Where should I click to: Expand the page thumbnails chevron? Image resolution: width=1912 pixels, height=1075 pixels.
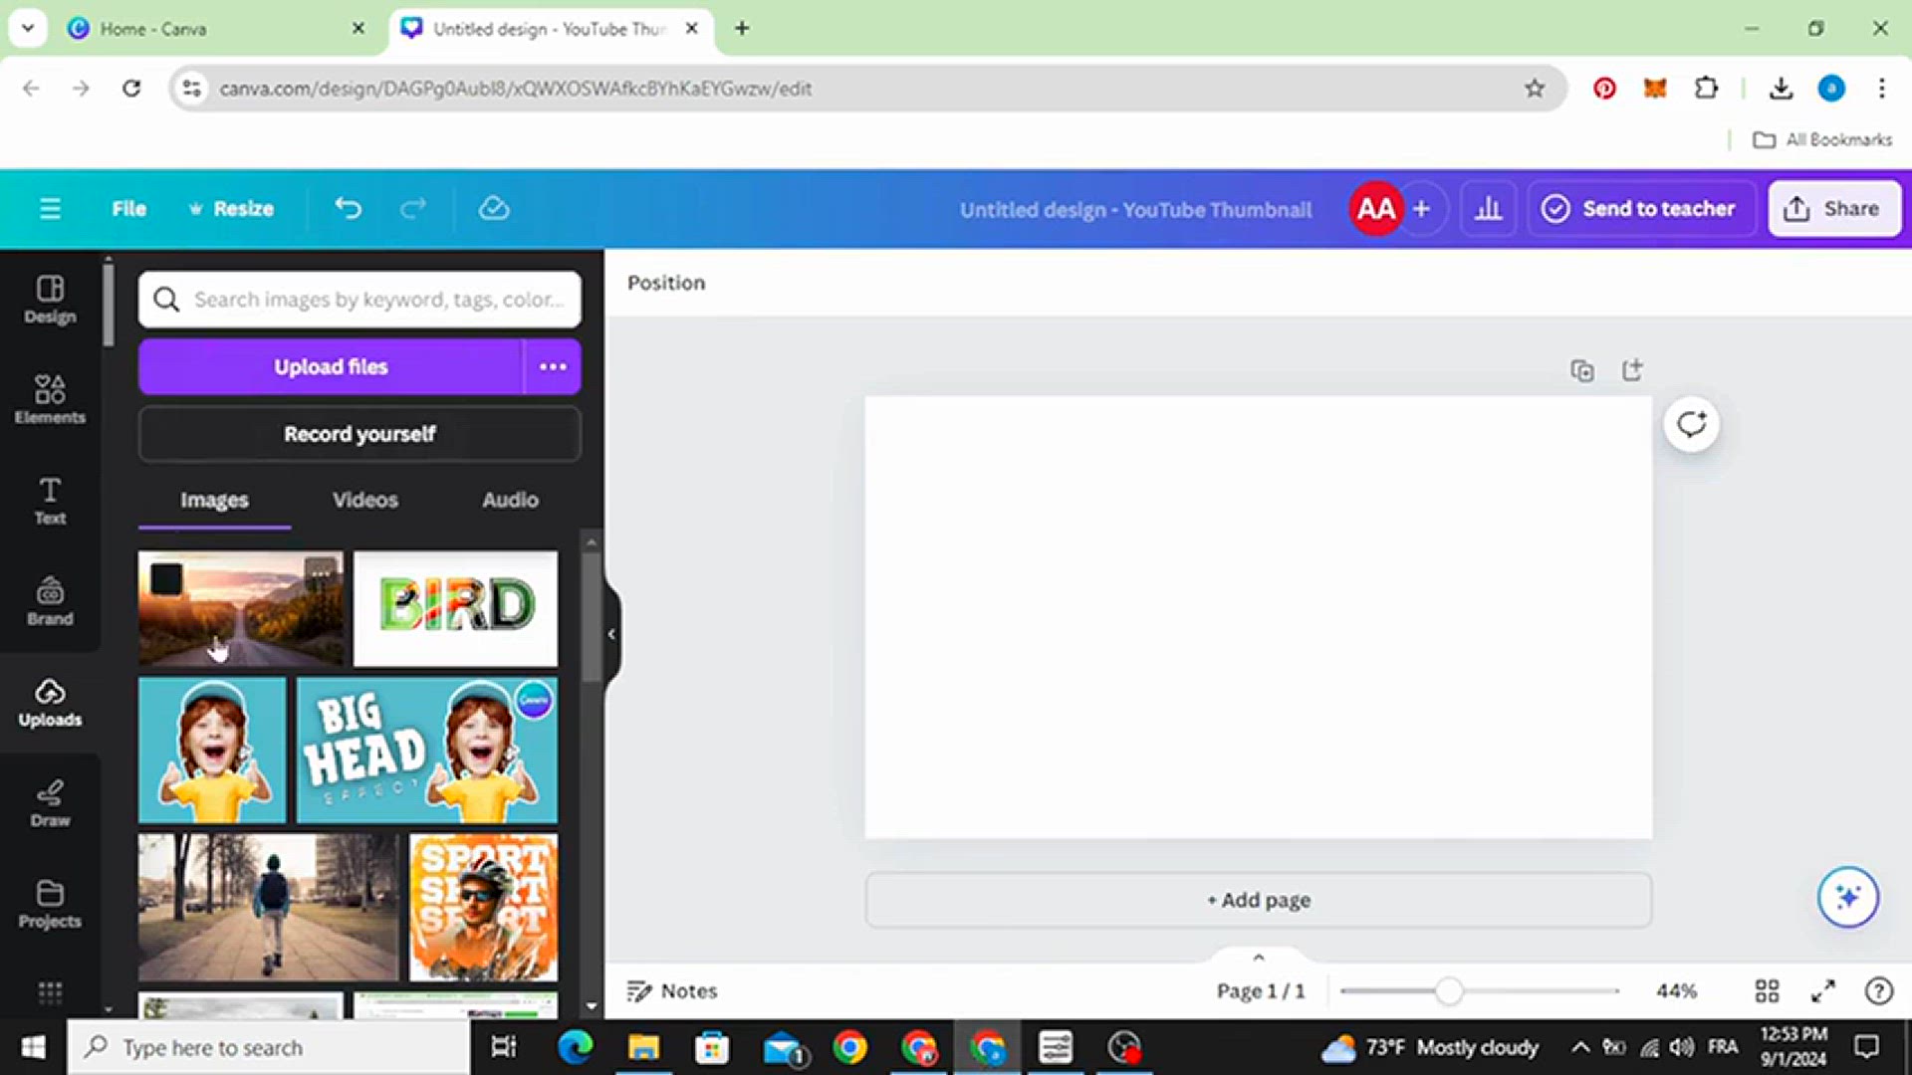(1259, 958)
